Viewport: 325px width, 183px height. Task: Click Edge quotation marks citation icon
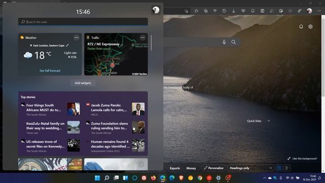(x=215, y=11)
